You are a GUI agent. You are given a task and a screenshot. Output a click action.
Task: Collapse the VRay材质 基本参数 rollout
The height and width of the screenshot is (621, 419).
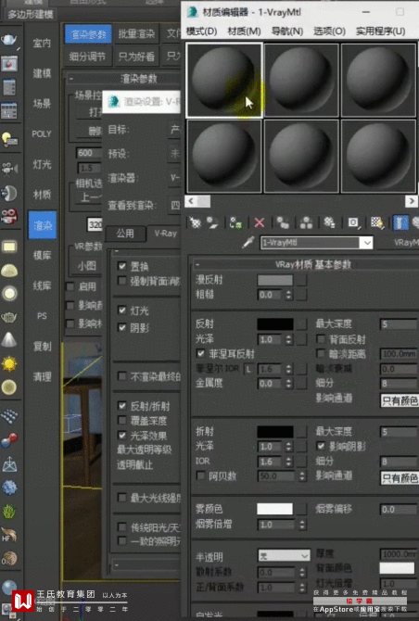click(304, 264)
